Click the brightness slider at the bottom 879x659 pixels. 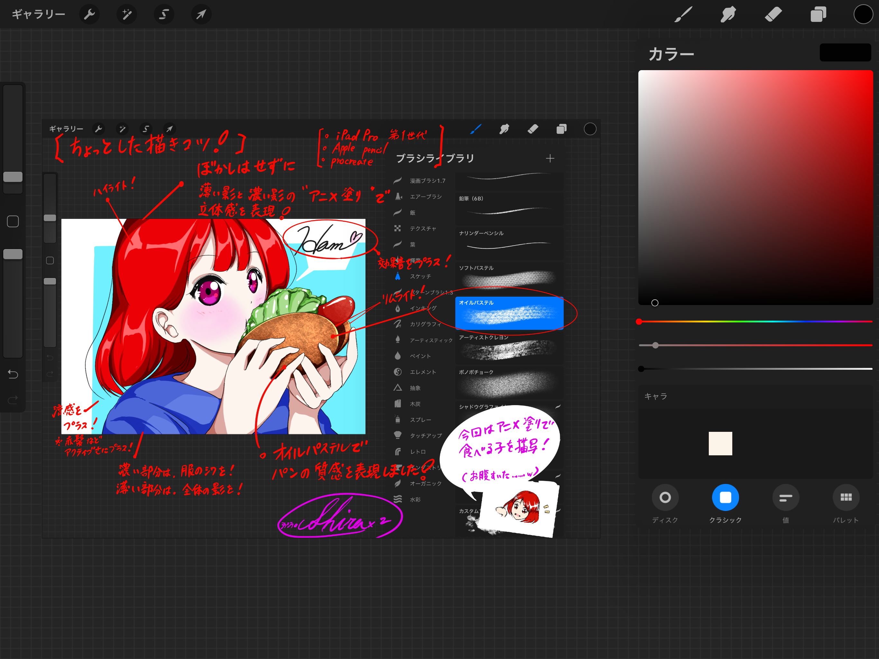click(755, 369)
